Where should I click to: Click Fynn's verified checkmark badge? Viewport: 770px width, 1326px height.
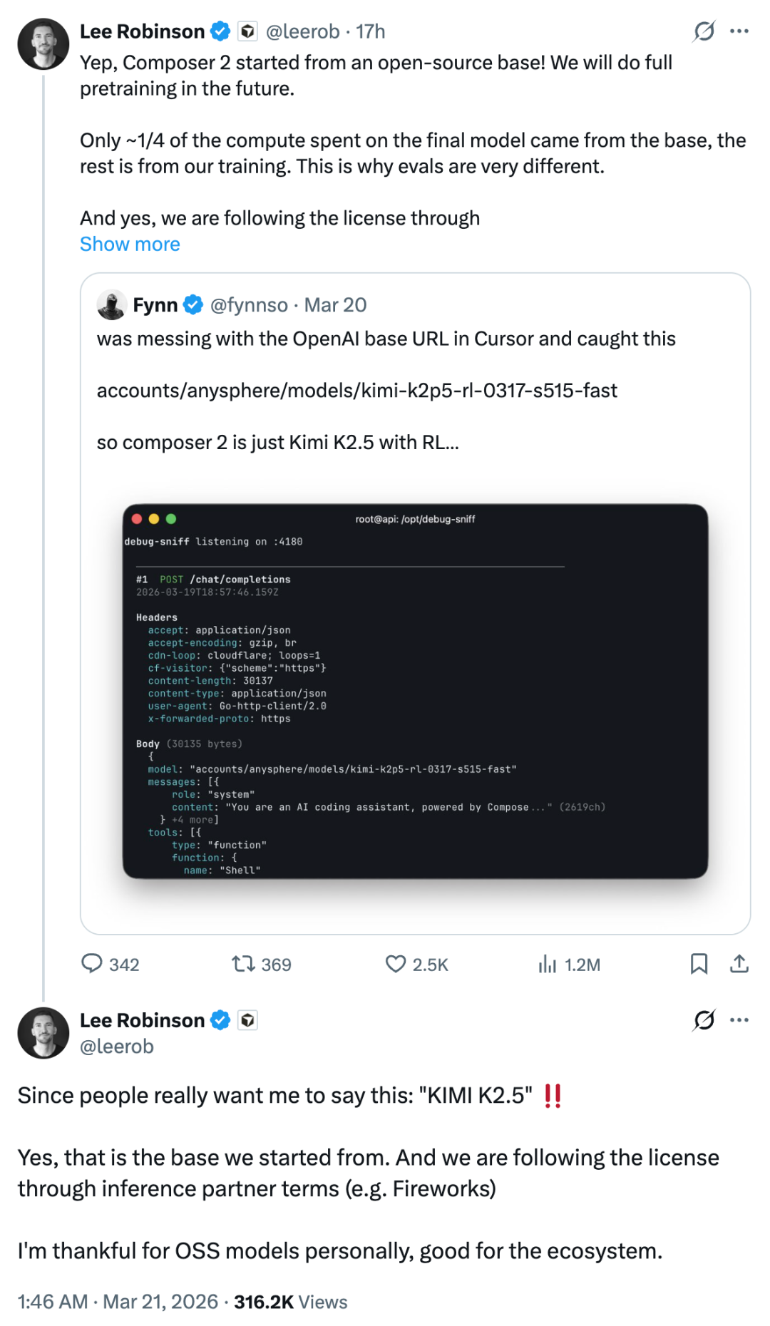tap(193, 304)
